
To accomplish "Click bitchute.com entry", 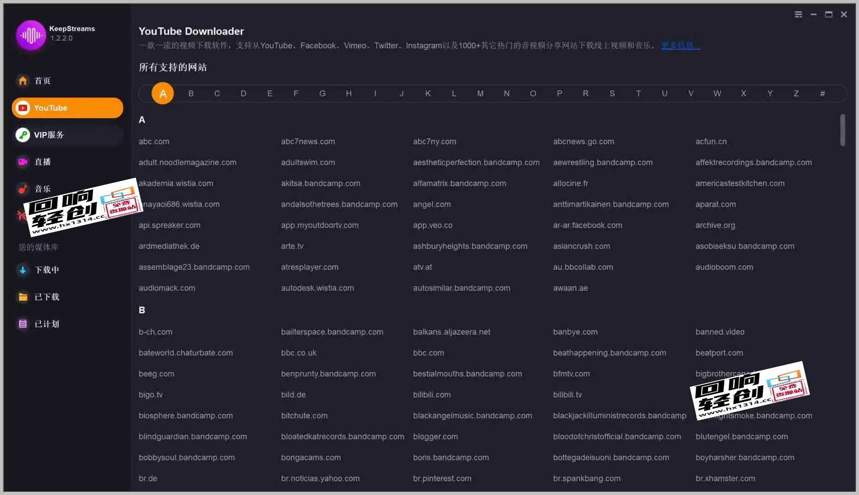I will click(304, 416).
